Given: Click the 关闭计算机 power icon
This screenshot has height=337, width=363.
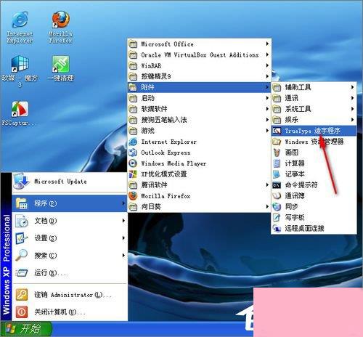Looking at the screenshot, I should [22, 312].
